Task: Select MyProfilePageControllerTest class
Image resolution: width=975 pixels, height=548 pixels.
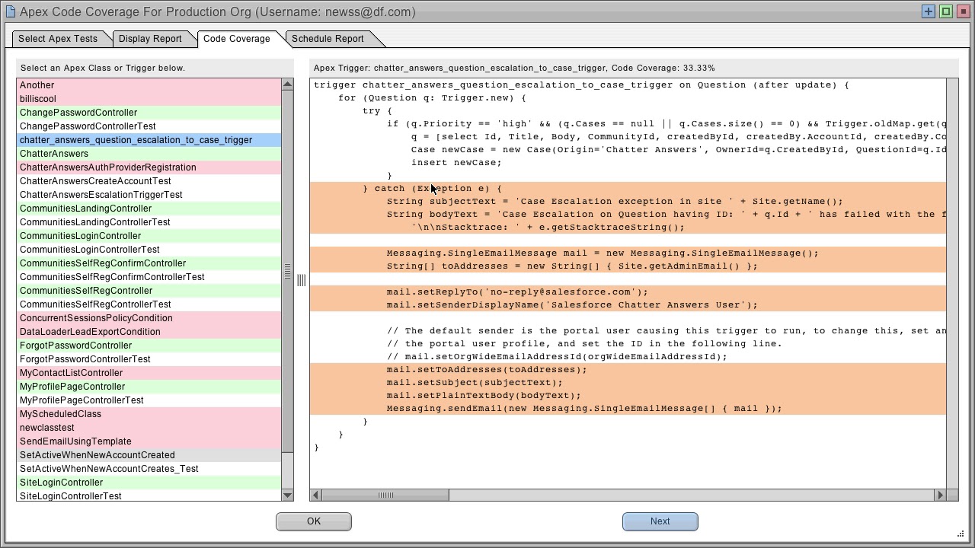Action: coord(149,400)
